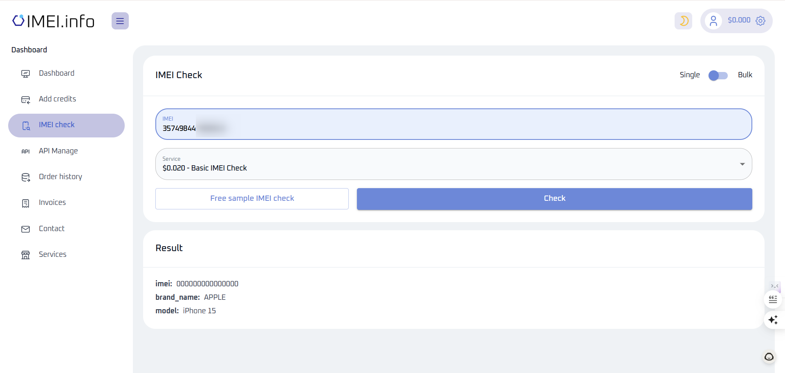Viewport: 785px width, 373px height.
Task: Collapse sidebar with hamburger menu button
Action: point(120,21)
